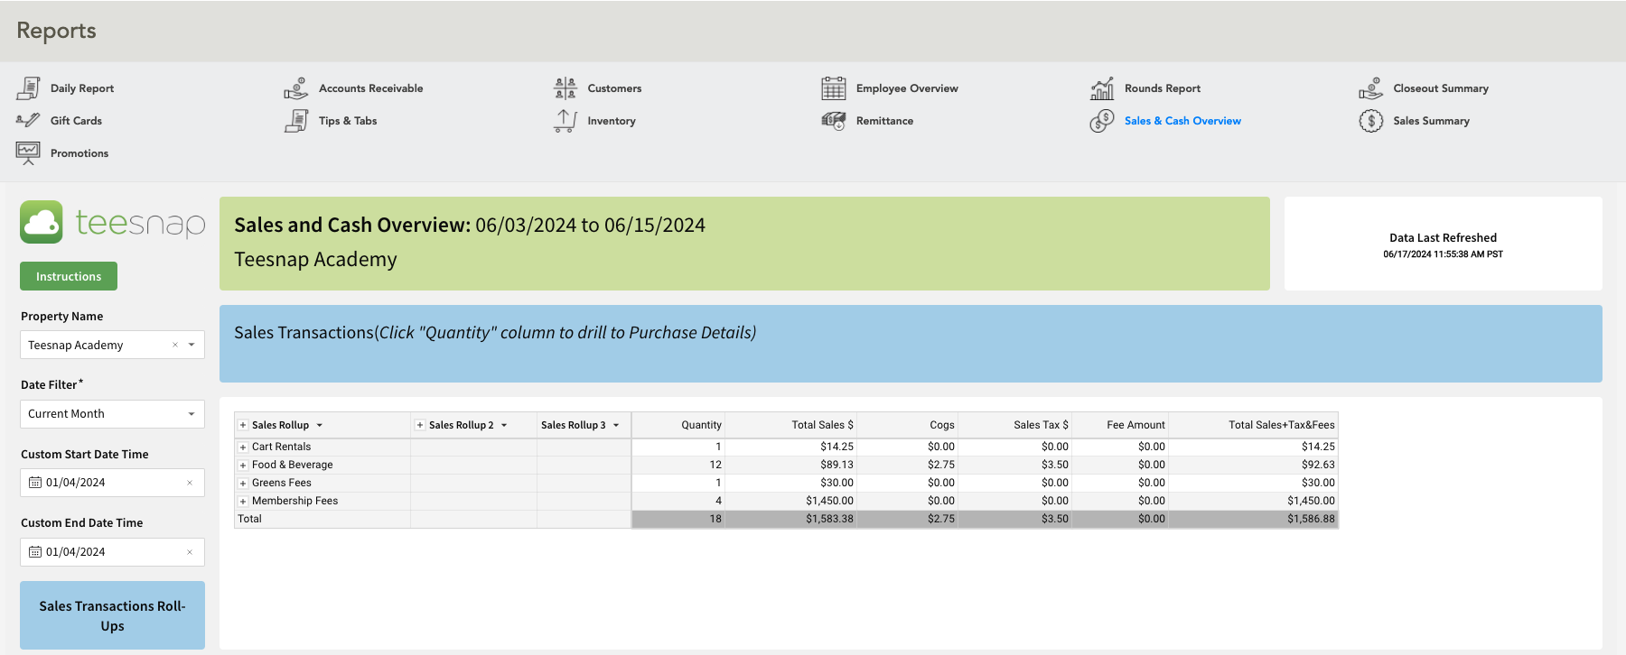The height and width of the screenshot is (655, 1626).
Task: Open the Inventory report icon
Action: pos(565,121)
